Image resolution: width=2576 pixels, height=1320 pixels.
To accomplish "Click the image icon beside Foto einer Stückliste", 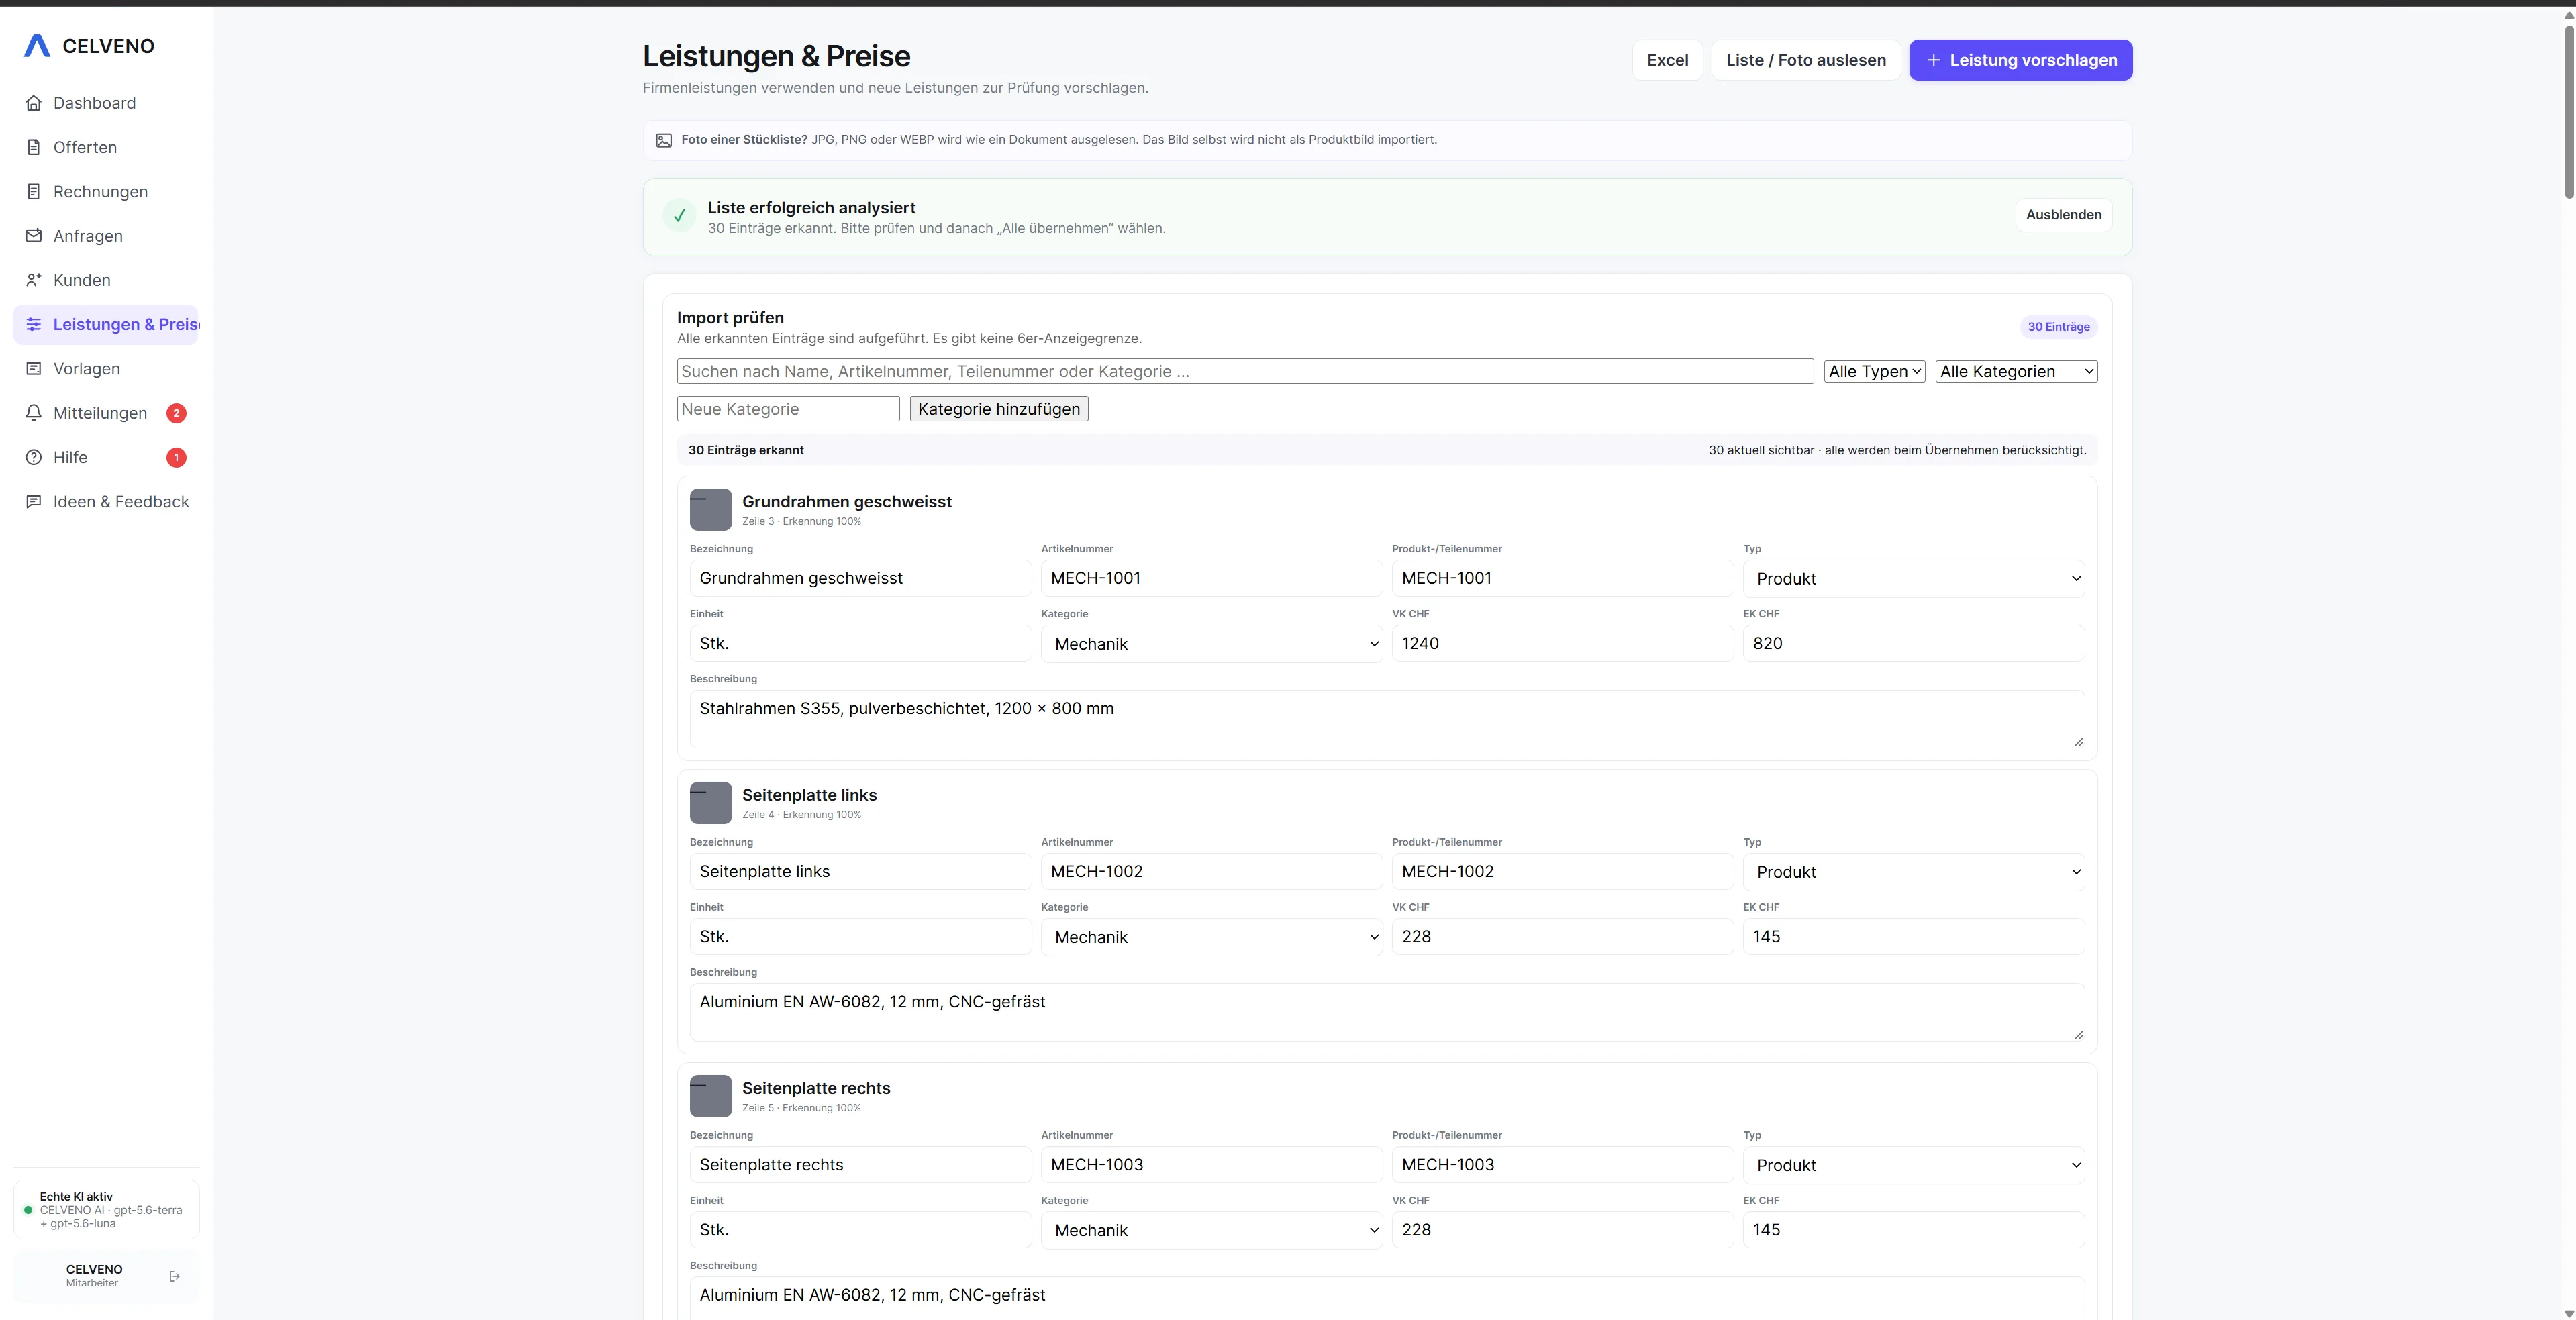I will [x=664, y=140].
